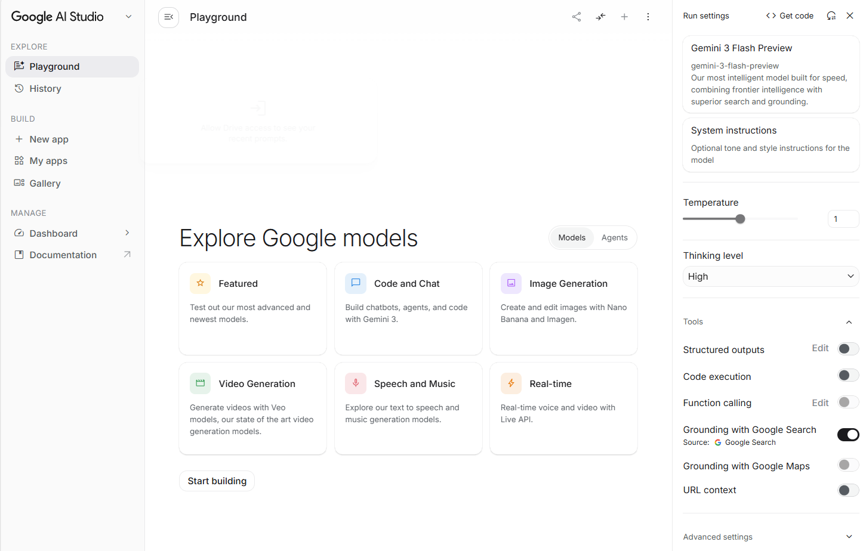Open the Documentation link
Image resolution: width=866 pixels, height=551 pixels.
(72, 255)
